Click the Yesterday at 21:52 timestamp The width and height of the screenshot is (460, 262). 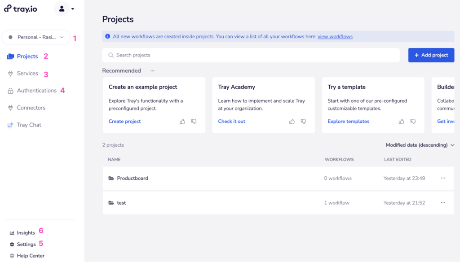pos(404,203)
